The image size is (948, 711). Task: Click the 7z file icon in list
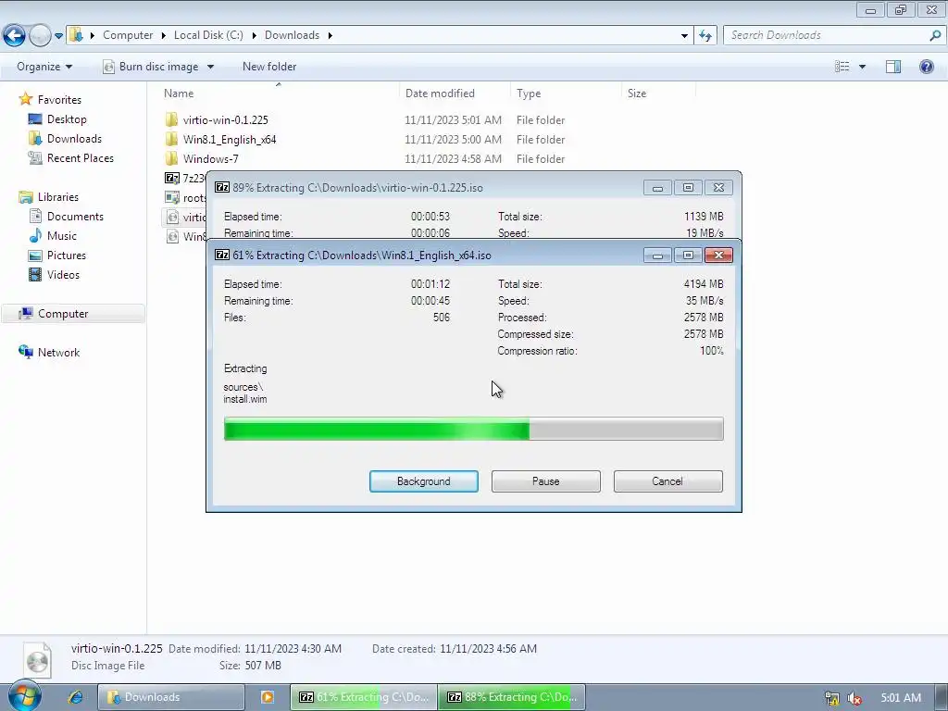pyautogui.click(x=172, y=178)
